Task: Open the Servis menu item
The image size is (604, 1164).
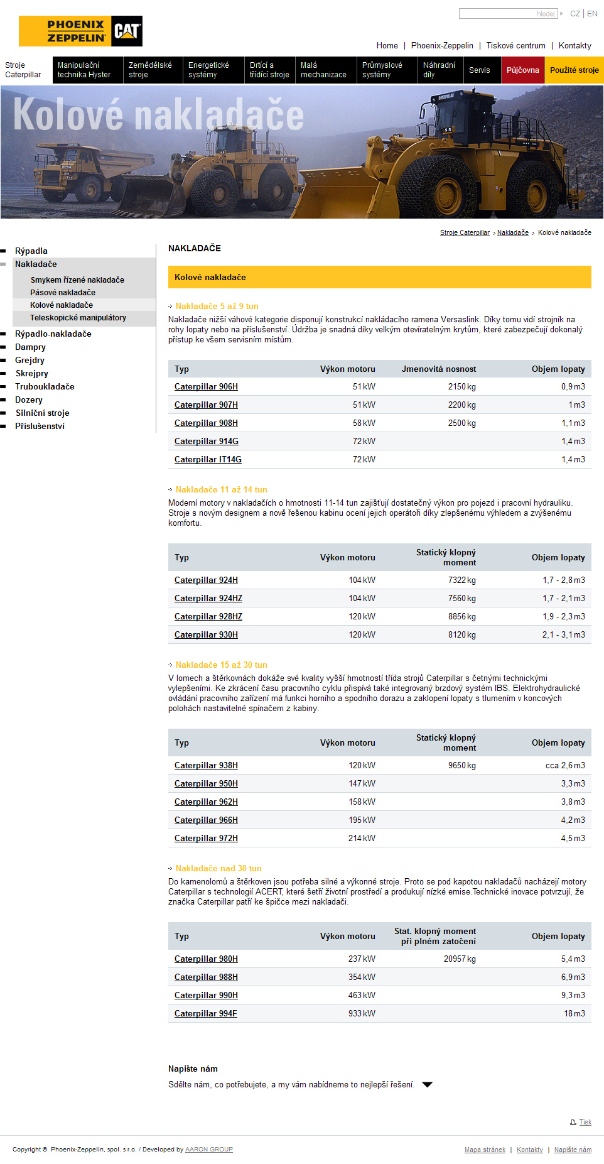Action: pyautogui.click(x=482, y=70)
